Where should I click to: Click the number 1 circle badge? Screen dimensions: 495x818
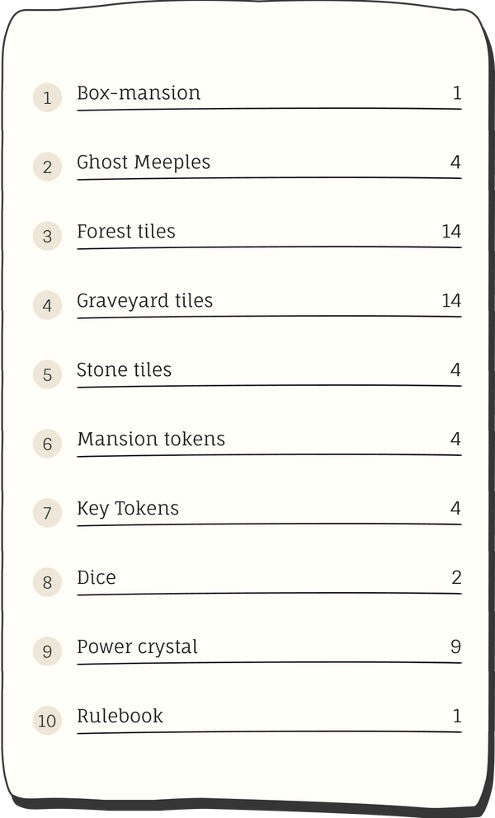47,98
